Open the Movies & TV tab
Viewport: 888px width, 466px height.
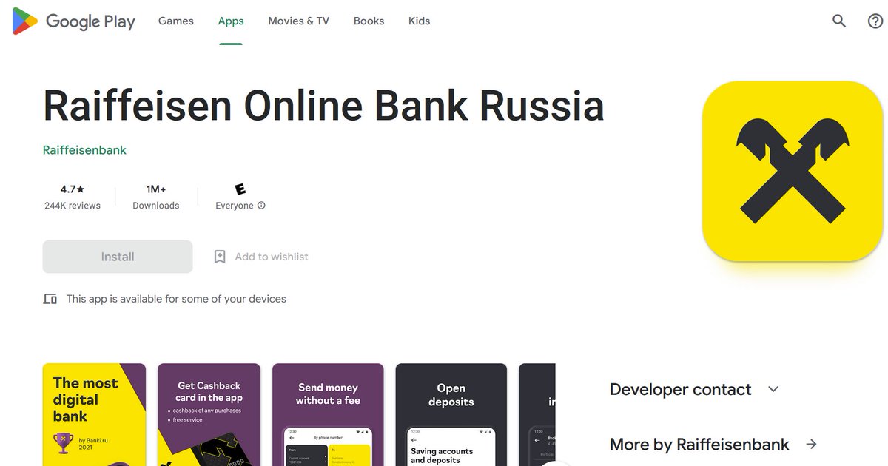click(x=299, y=21)
